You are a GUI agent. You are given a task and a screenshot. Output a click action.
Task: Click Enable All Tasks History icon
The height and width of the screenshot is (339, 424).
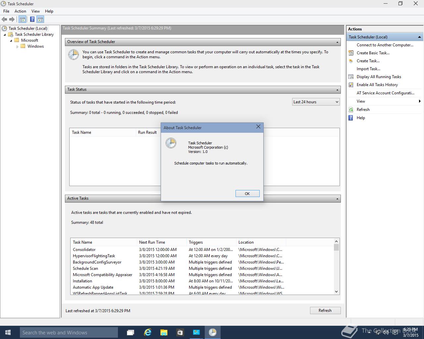pyautogui.click(x=351, y=85)
